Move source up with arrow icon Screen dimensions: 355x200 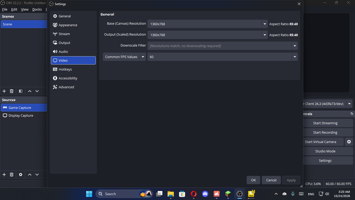(x=29, y=175)
